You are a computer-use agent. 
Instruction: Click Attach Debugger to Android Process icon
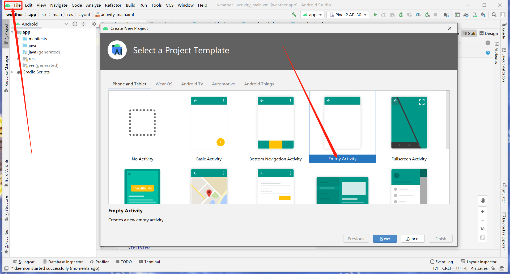(x=427, y=15)
